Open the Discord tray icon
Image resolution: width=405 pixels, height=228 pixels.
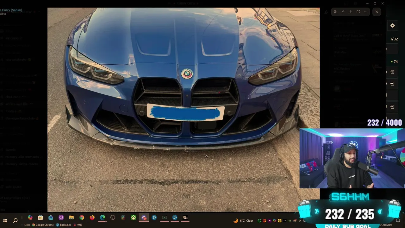point(295,221)
